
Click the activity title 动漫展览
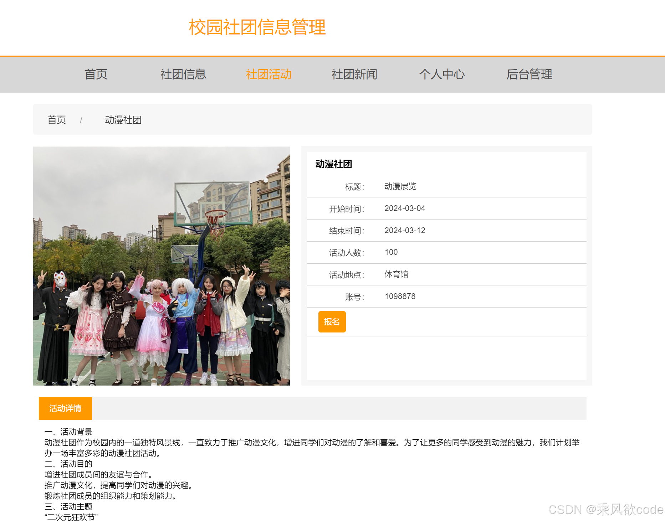401,186
